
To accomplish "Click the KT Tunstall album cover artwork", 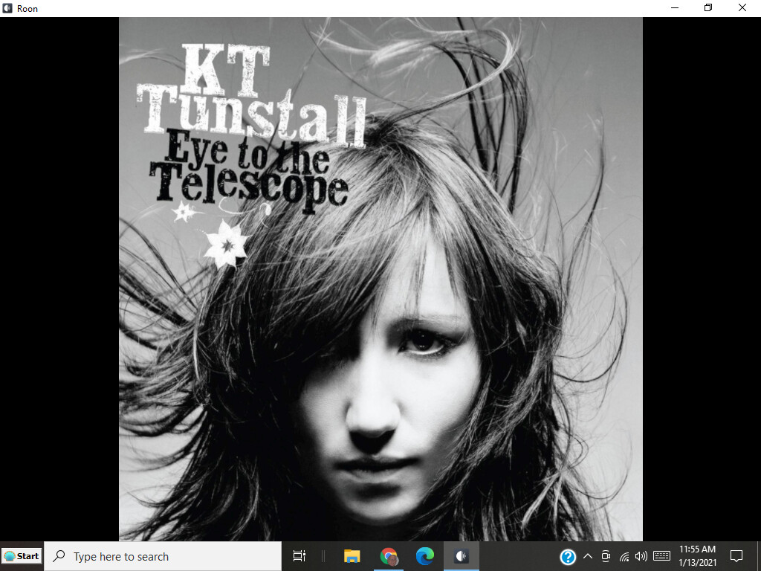I will point(380,280).
